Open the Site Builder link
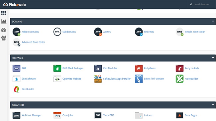 28,89
